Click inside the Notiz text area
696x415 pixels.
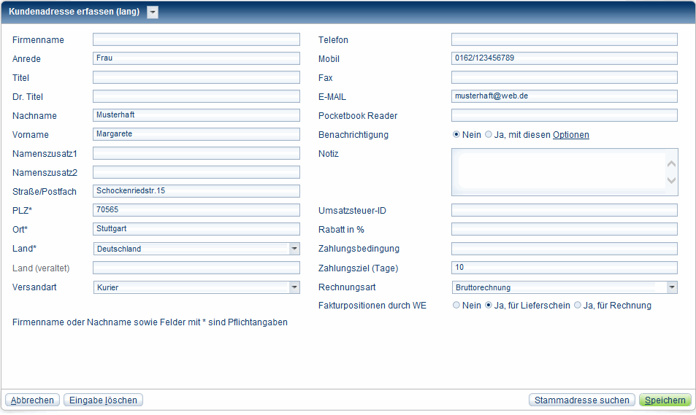(x=559, y=172)
